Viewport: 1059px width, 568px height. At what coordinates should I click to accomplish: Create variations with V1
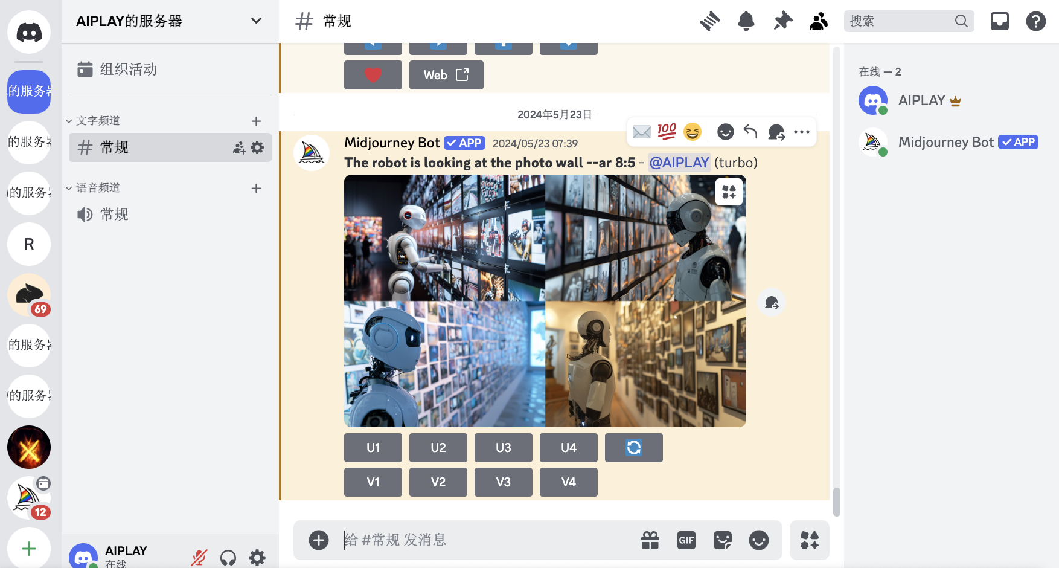373,482
